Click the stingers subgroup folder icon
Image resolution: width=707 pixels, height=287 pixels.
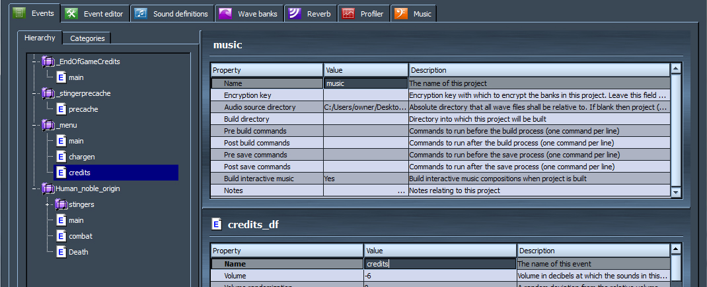pyautogui.click(x=61, y=204)
